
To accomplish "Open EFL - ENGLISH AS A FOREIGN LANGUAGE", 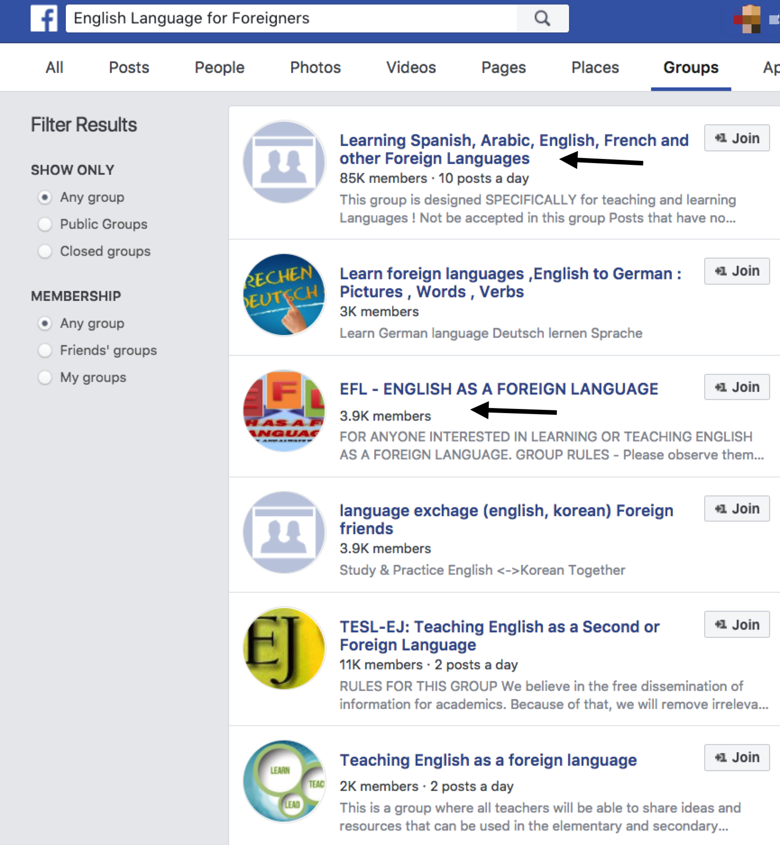I will [x=499, y=389].
